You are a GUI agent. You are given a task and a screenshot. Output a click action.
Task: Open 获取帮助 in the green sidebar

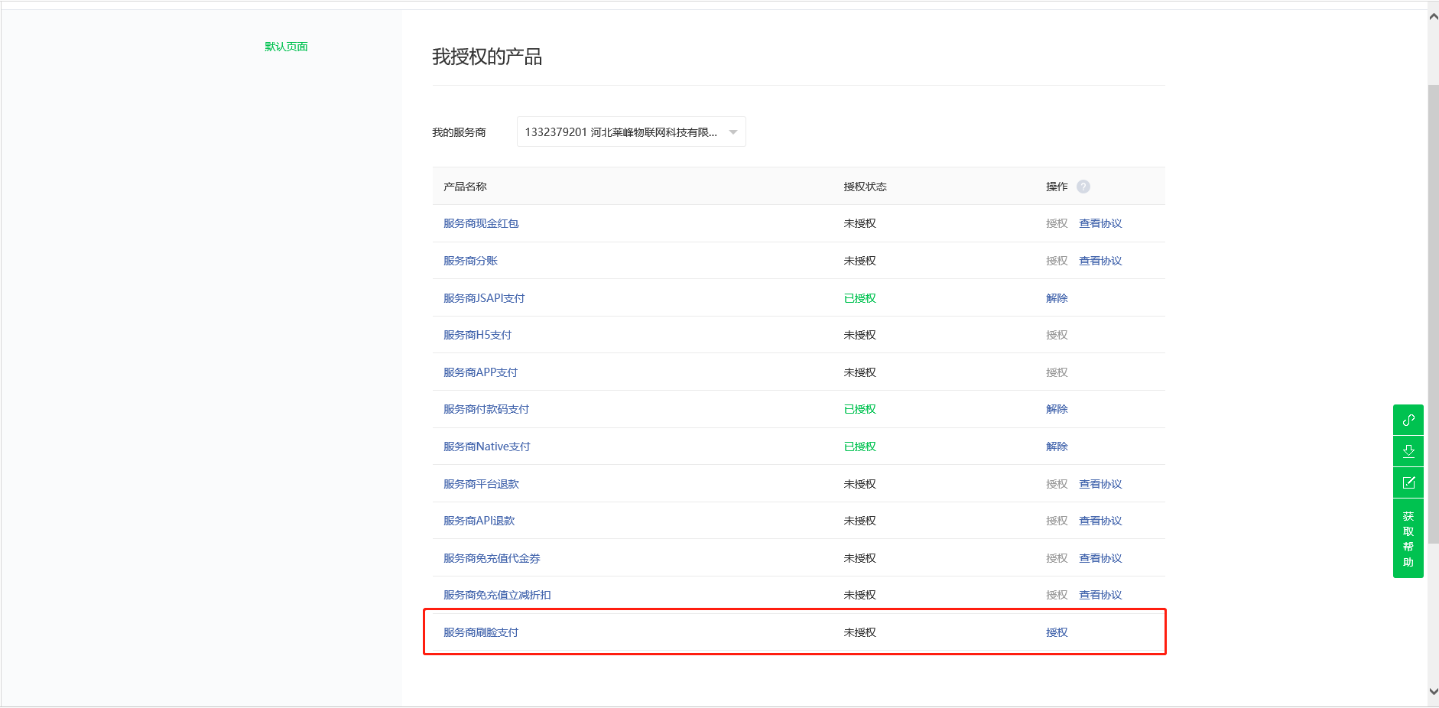(1408, 539)
